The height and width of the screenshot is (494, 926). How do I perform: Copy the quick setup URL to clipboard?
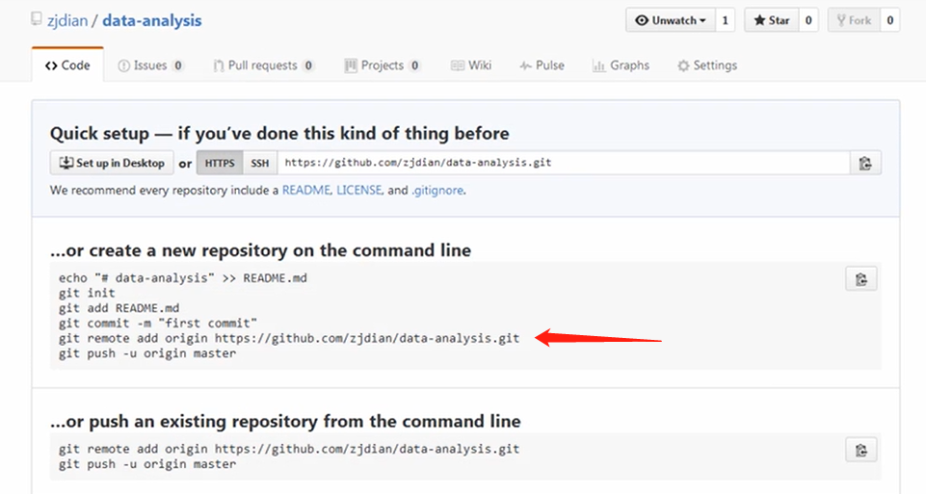(x=865, y=163)
